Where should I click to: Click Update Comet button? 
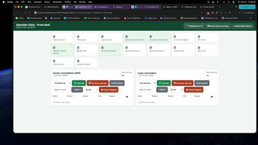247,7
